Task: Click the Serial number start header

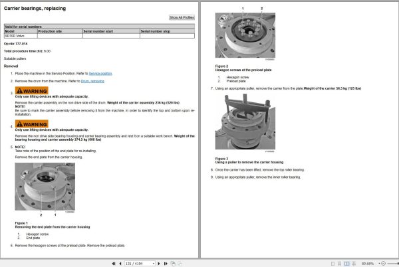Action: [111, 31]
